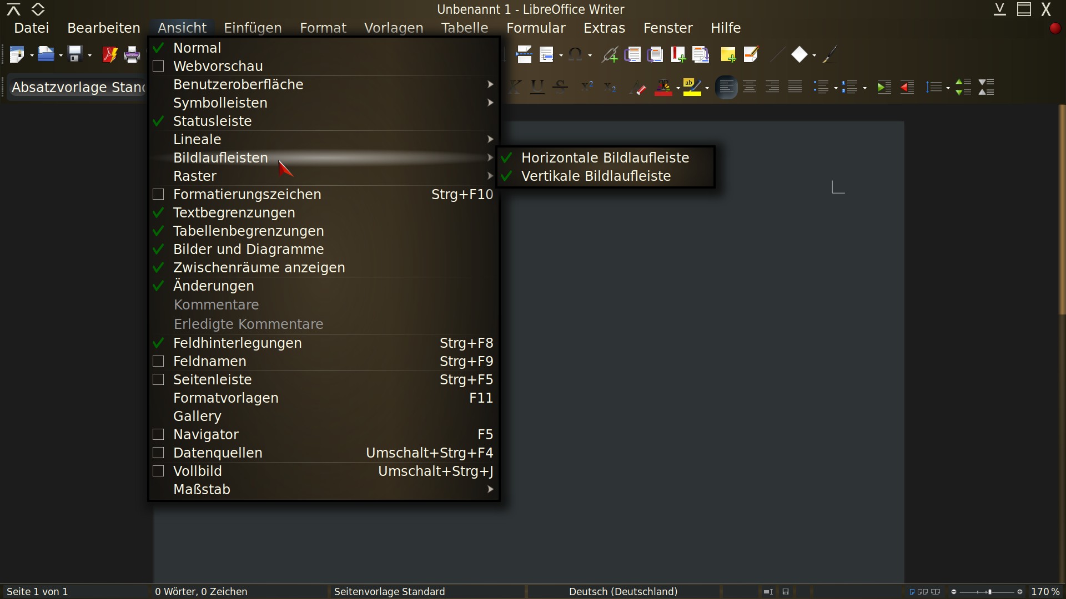Image resolution: width=1066 pixels, height=599 pixels.
Task: Increase paragraph spacing icon
Action: click(x=963, y=87)
